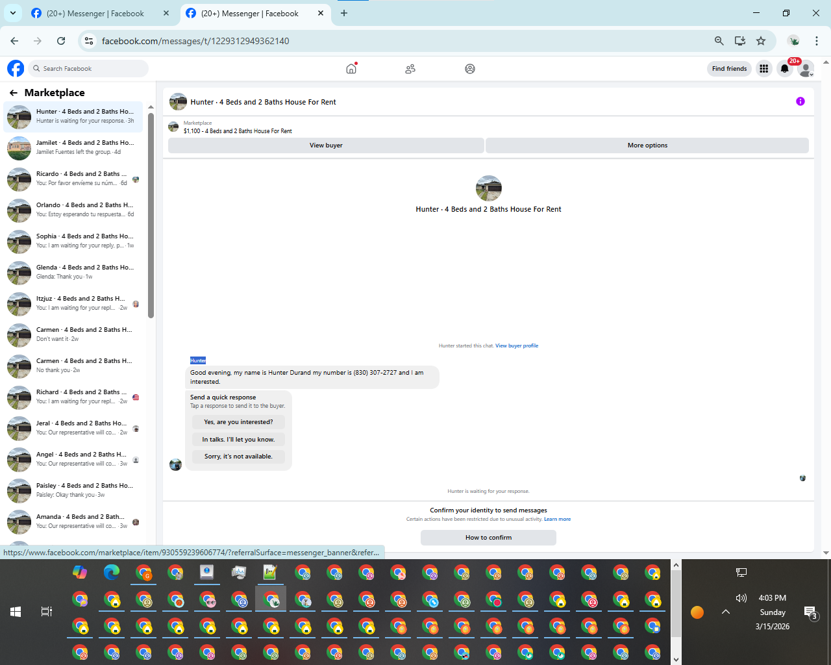Open the Facebook account profile dropdown

click(x=806, y=69)
